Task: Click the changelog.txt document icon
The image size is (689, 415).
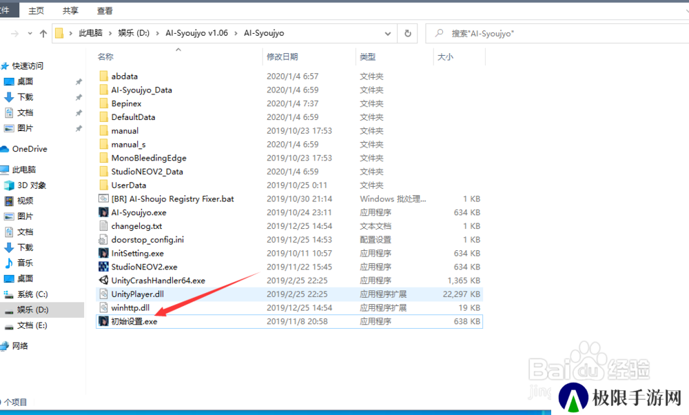Action: click(x=104, y=226)
